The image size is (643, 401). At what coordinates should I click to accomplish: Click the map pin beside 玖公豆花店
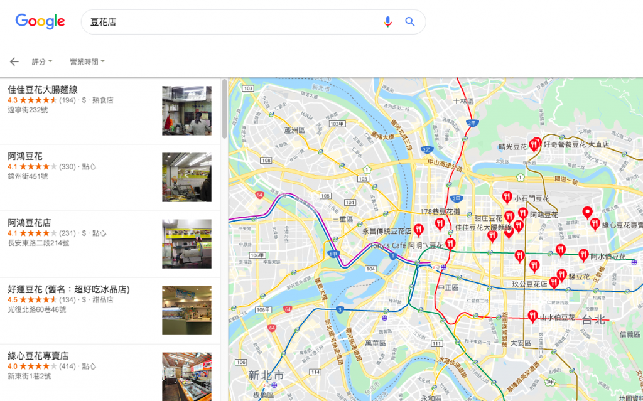554,282
